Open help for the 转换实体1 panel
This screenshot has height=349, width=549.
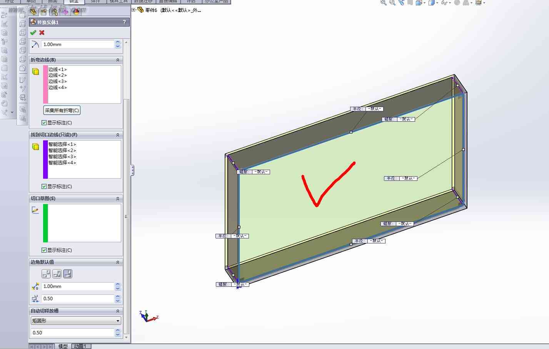[124, 22]
